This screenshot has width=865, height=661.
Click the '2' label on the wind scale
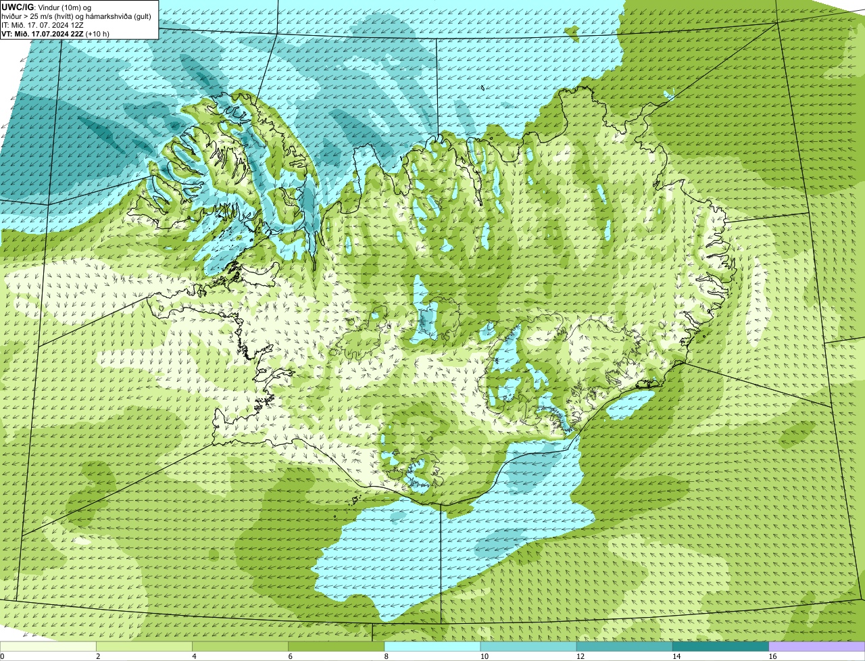(99, 656)
